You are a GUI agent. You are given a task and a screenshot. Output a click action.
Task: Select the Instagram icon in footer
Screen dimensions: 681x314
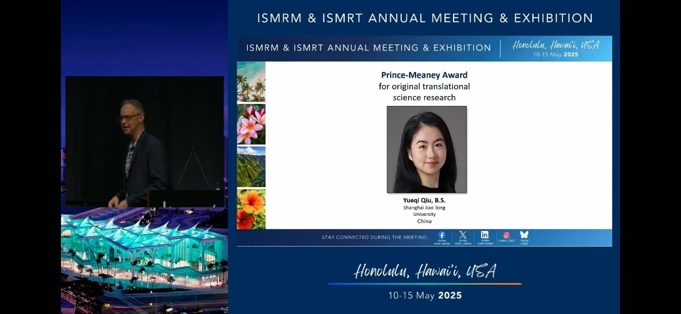click(506, 235)
